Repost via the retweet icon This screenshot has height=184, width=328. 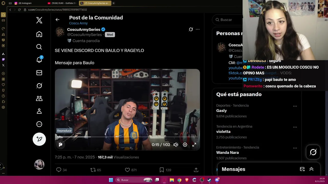[x=93, y=170]
